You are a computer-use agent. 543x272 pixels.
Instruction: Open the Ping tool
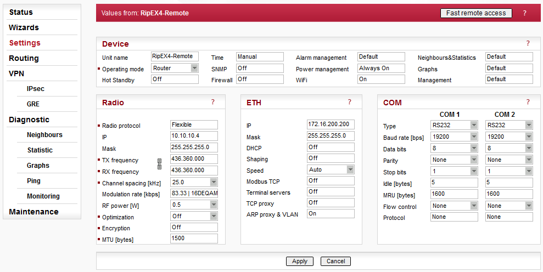pyautogui.click(x=33, y=180)
